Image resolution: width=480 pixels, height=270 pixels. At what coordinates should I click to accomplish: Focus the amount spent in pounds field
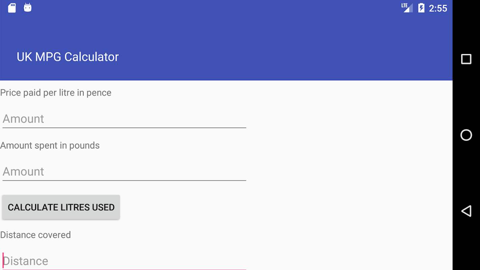(124, 171)
